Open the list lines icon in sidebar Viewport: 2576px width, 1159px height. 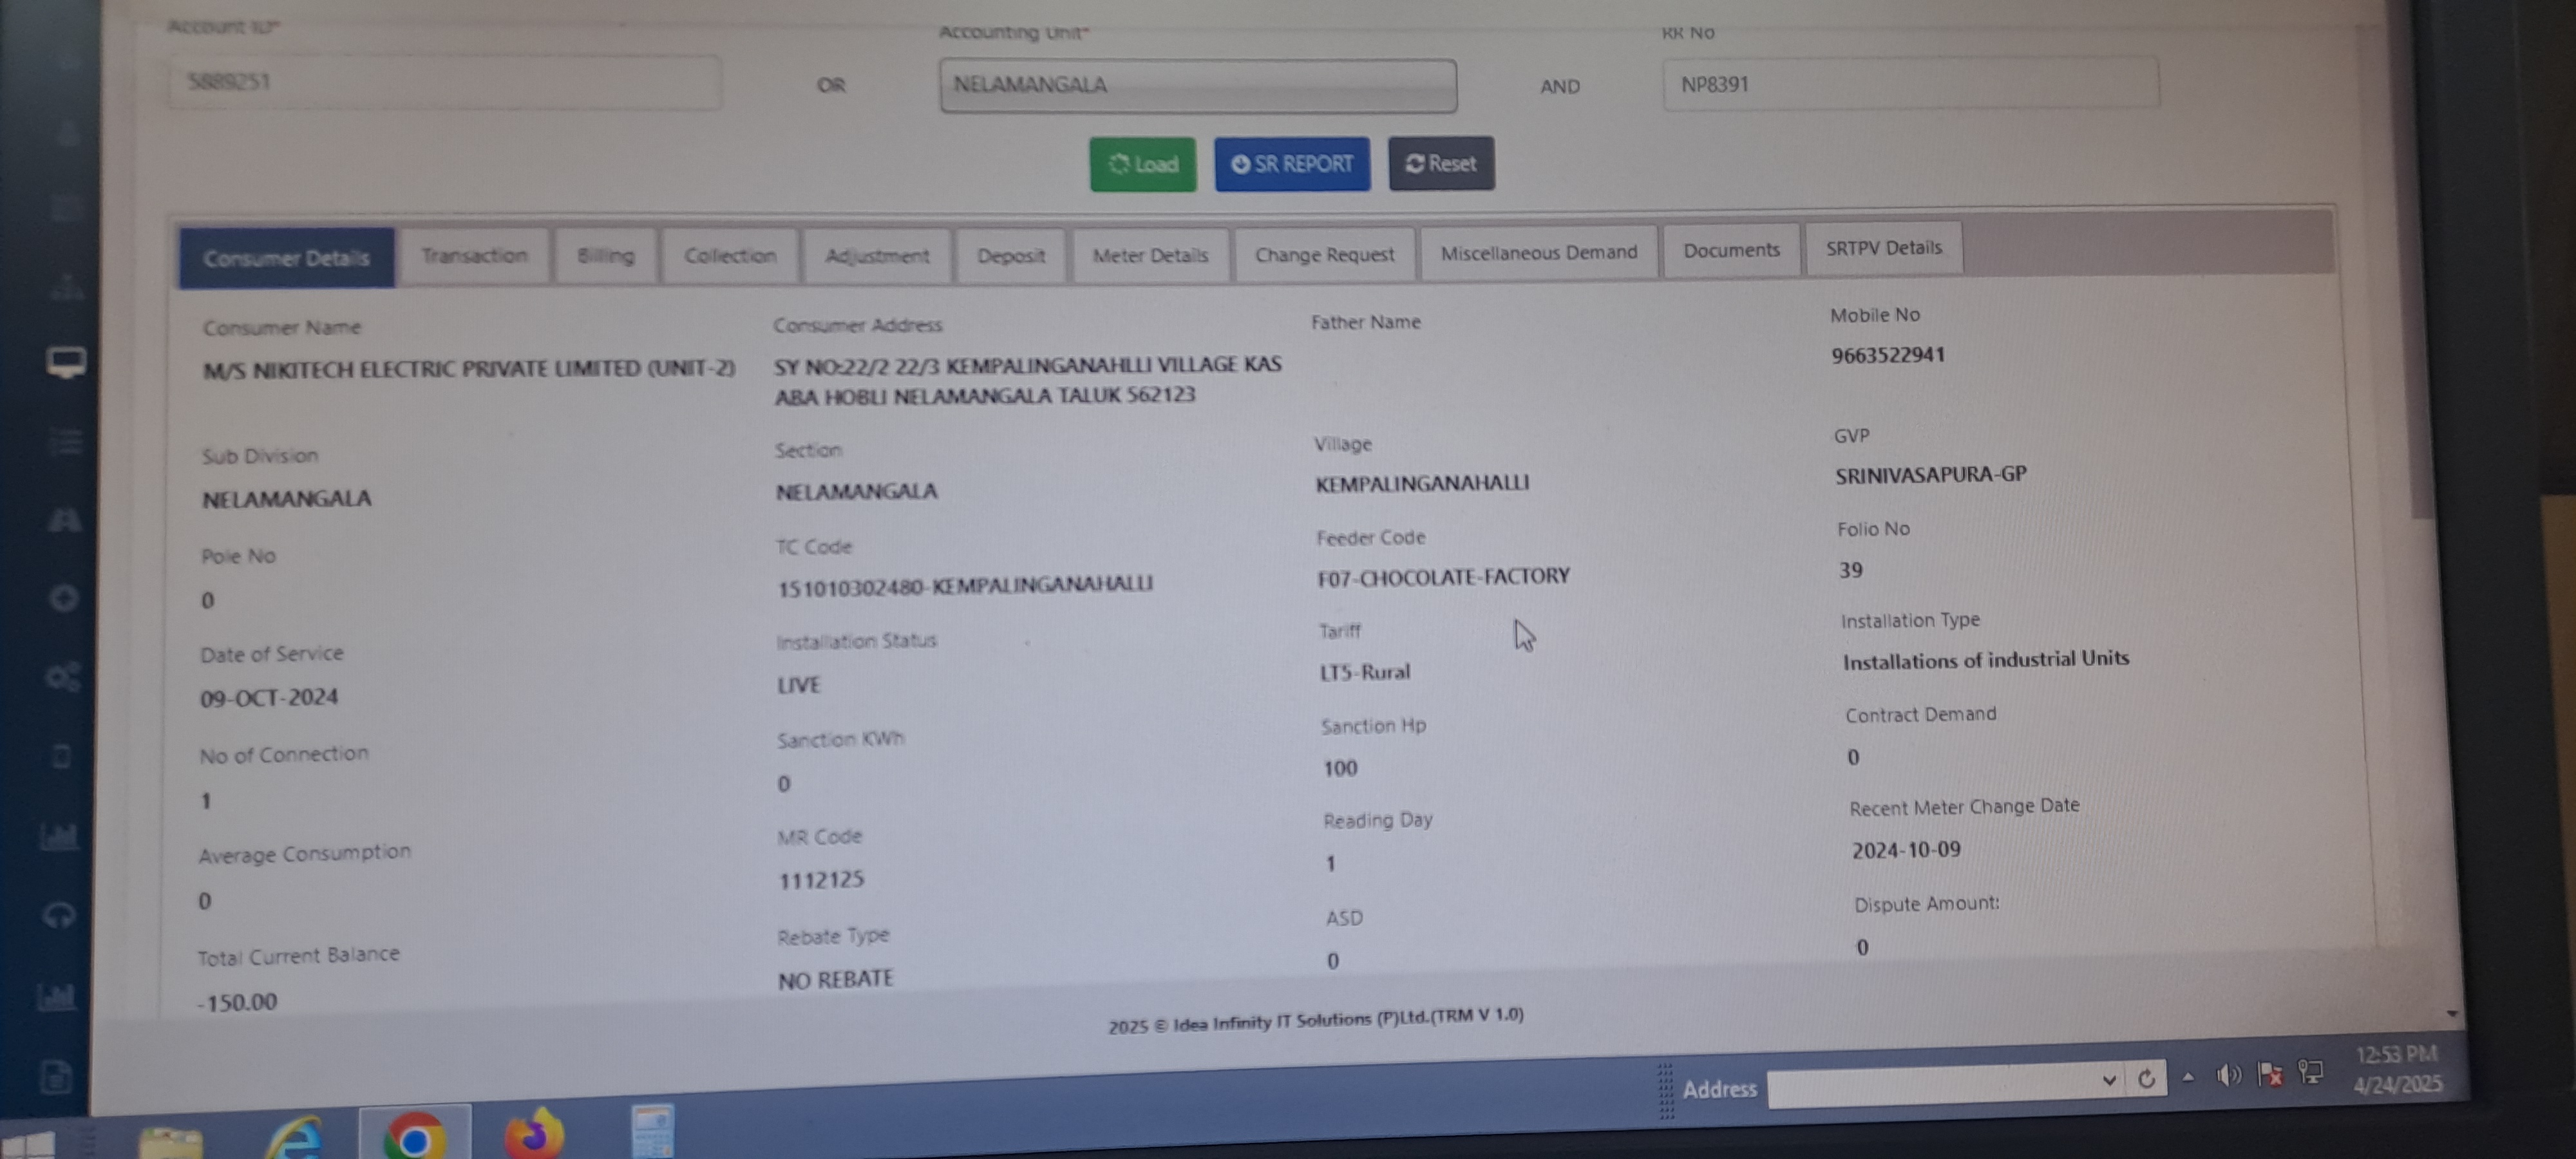click(66, 441)
